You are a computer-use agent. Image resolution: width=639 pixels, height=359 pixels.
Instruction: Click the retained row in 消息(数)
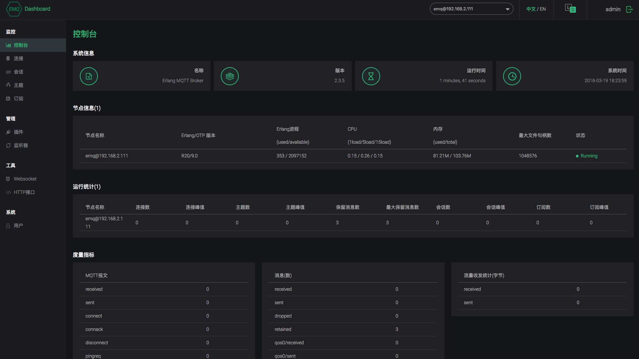353,329
